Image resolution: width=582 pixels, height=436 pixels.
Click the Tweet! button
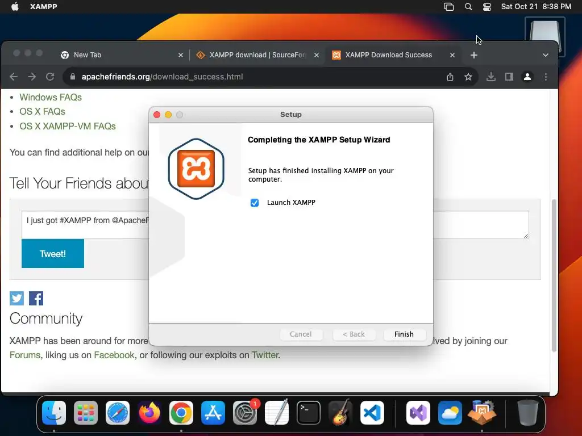(53, 254)
